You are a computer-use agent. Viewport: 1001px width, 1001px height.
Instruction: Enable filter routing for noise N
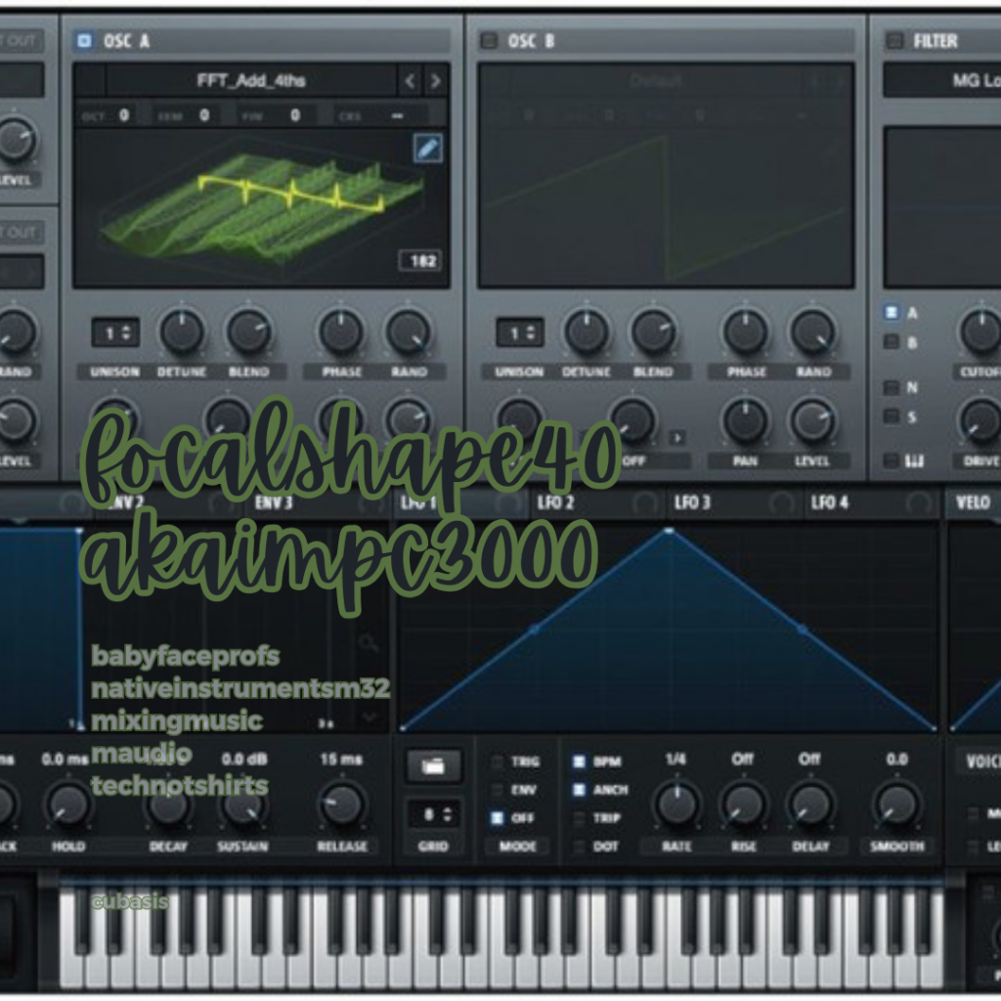click(x=892, y=387)
